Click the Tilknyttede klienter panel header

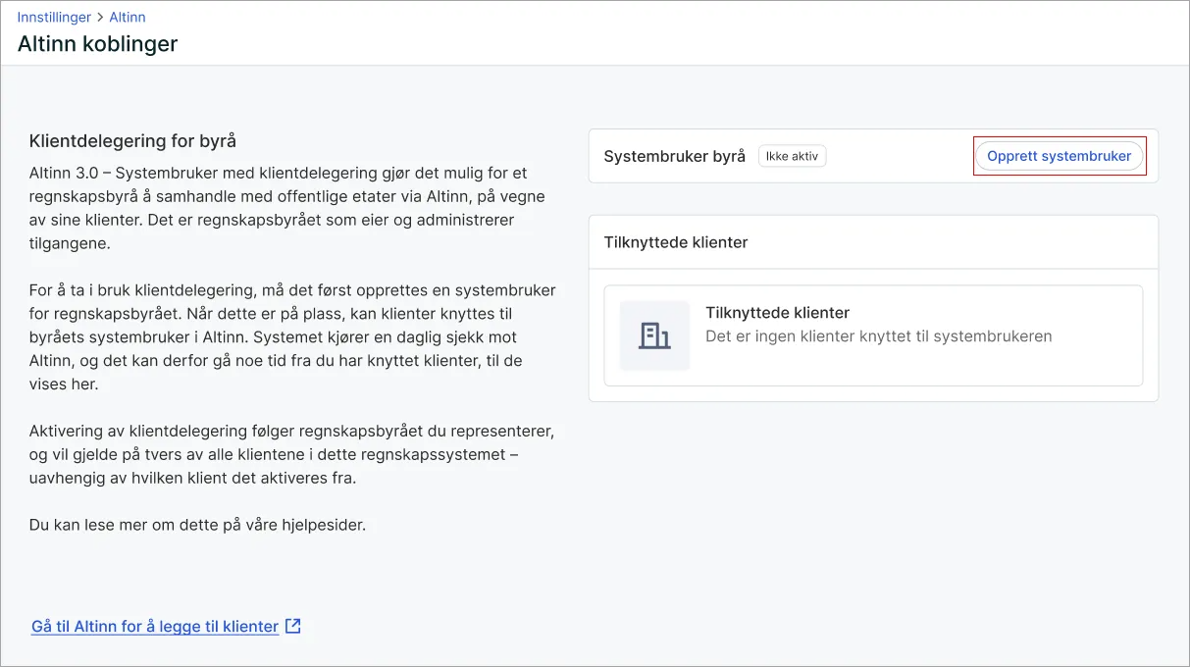[x=873, y=242]
